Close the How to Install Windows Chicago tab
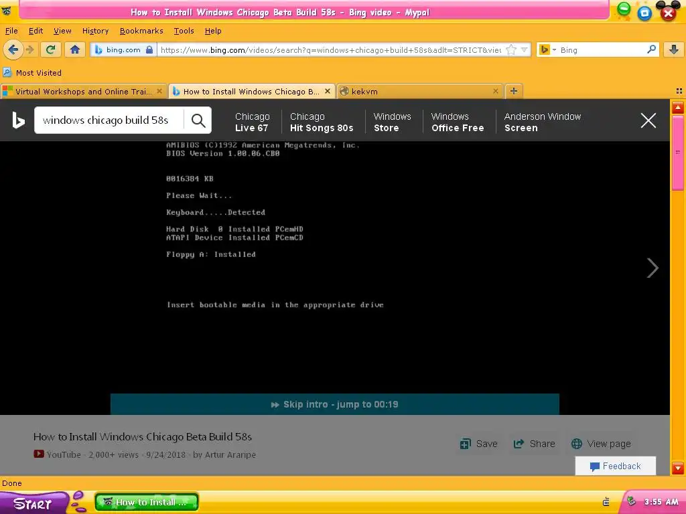This screenshot has width=686, height=514. (327, 91)
